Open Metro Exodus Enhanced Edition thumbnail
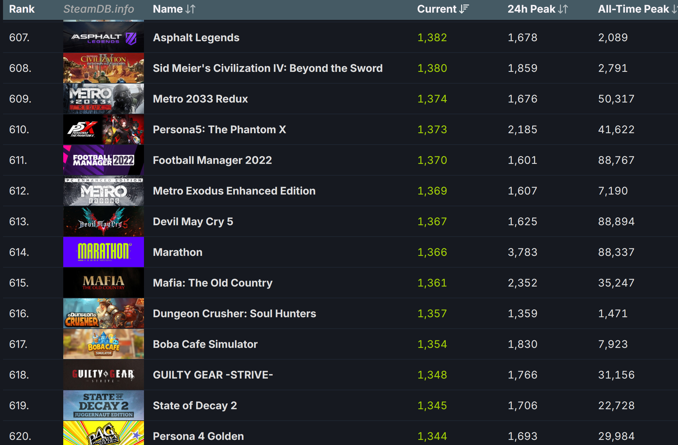The height and width of the screenshot is (445, 678). [x=104, y=191]
